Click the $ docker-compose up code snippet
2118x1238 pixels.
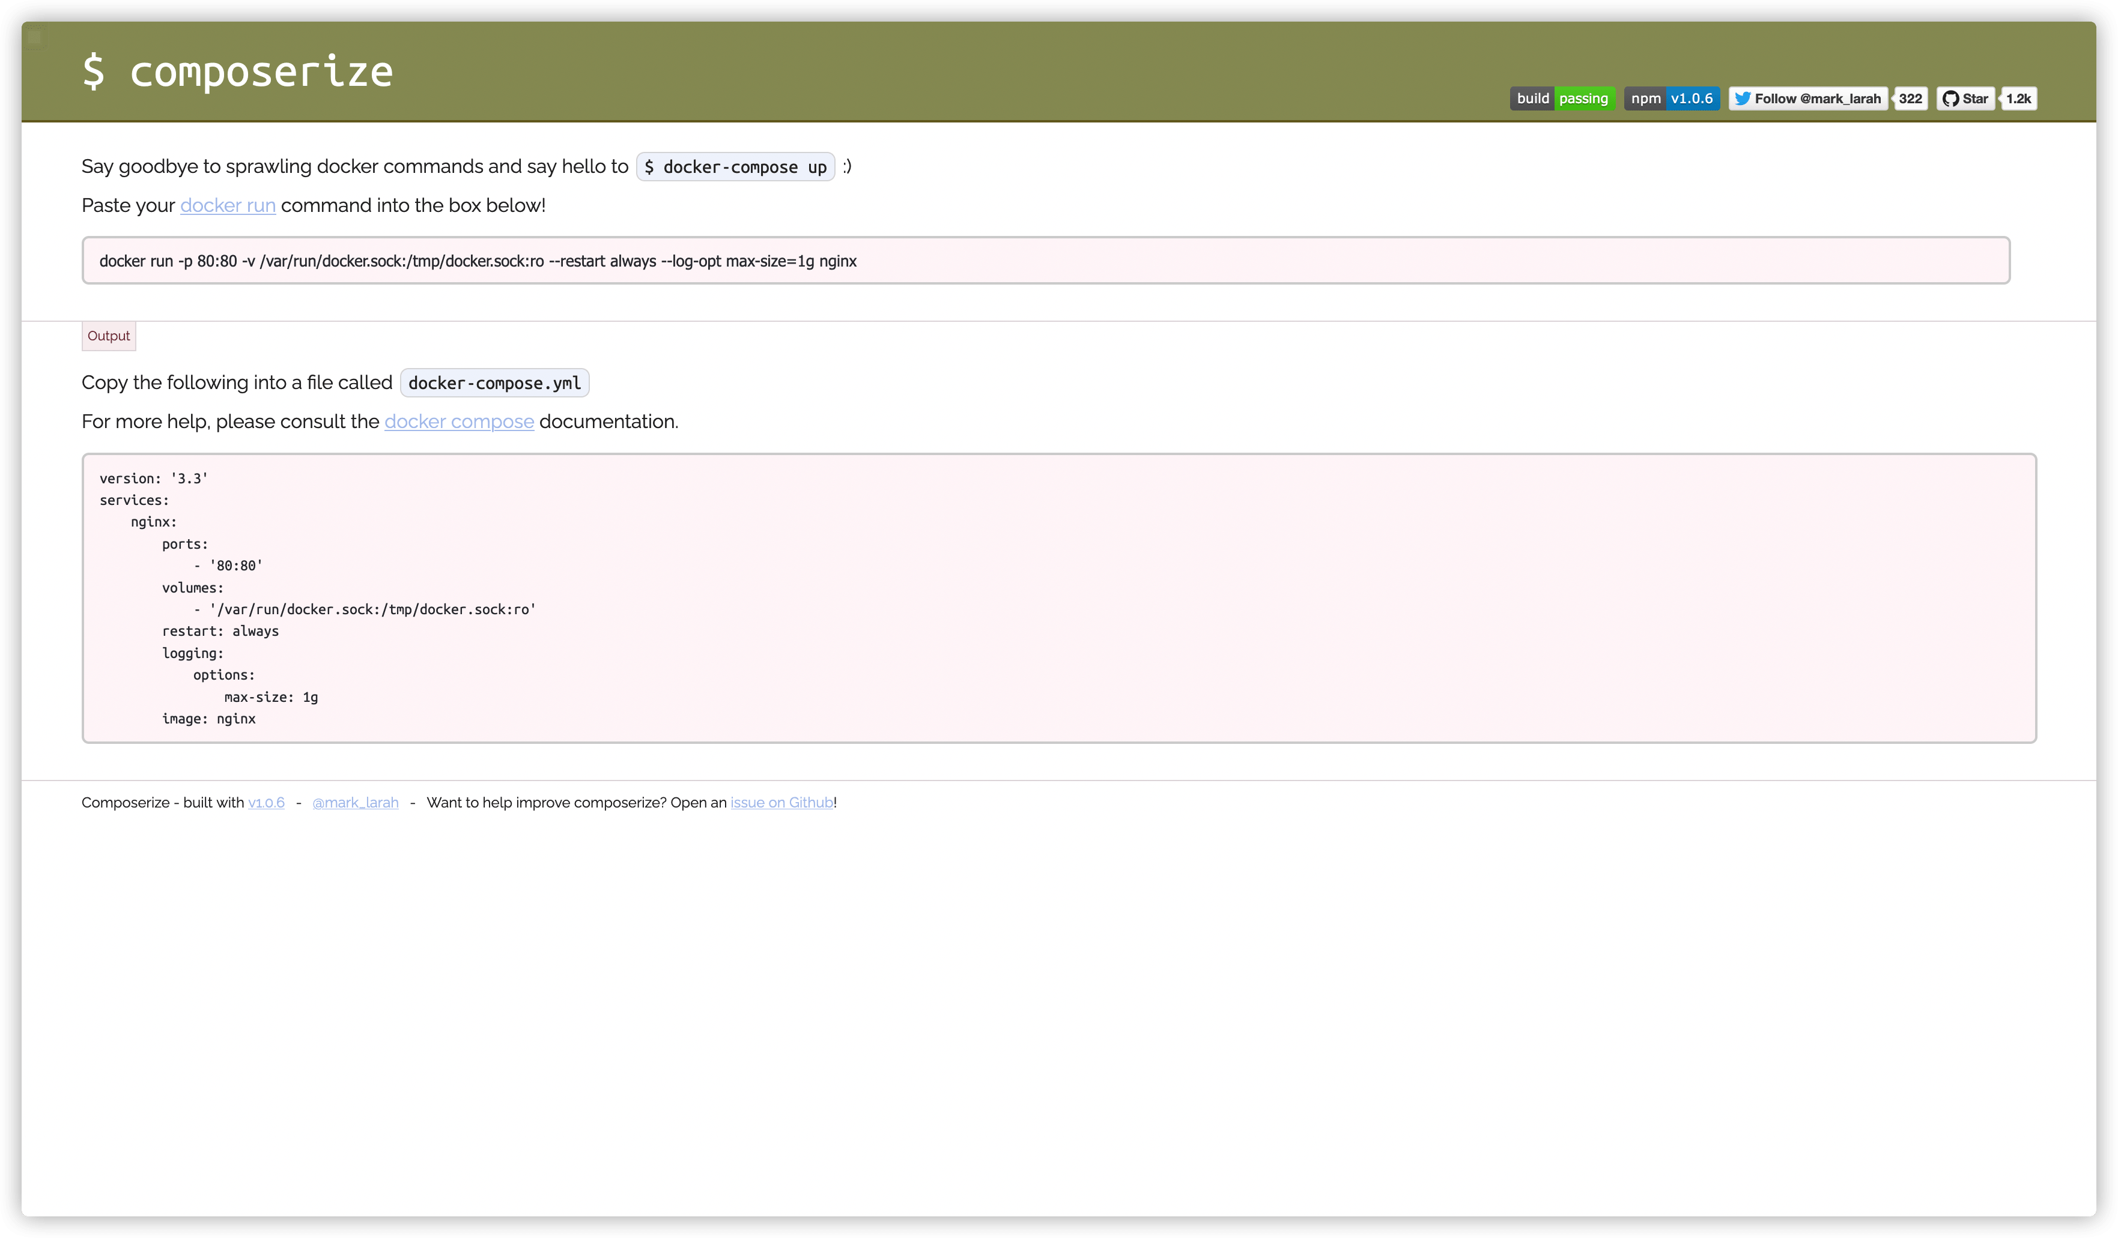click(x=735, y=167)
